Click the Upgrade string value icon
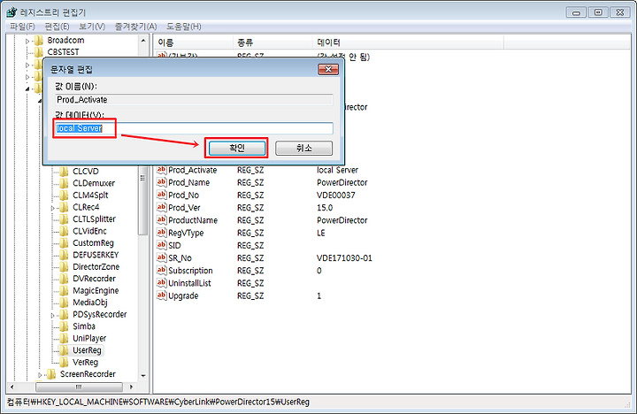637x414 pixels. click(162, 295)
